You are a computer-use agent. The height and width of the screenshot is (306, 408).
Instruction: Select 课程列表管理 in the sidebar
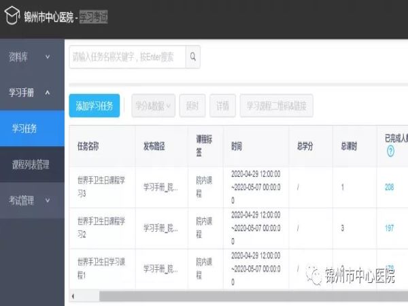tap(32, 165)
